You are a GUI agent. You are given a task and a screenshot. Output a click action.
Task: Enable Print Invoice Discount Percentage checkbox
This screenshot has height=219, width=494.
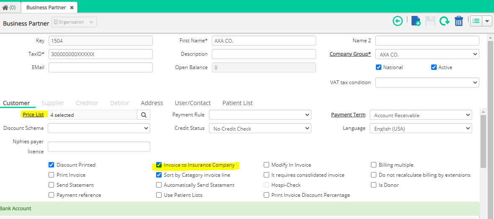click(x=267, y=195)
